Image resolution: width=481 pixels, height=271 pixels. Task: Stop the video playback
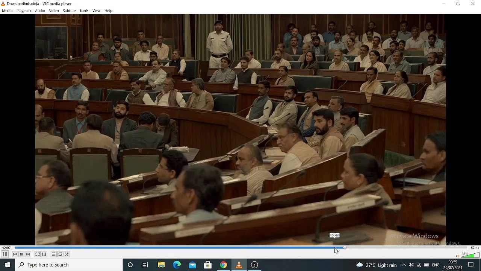pyautogui.click(x=21, y=254)
